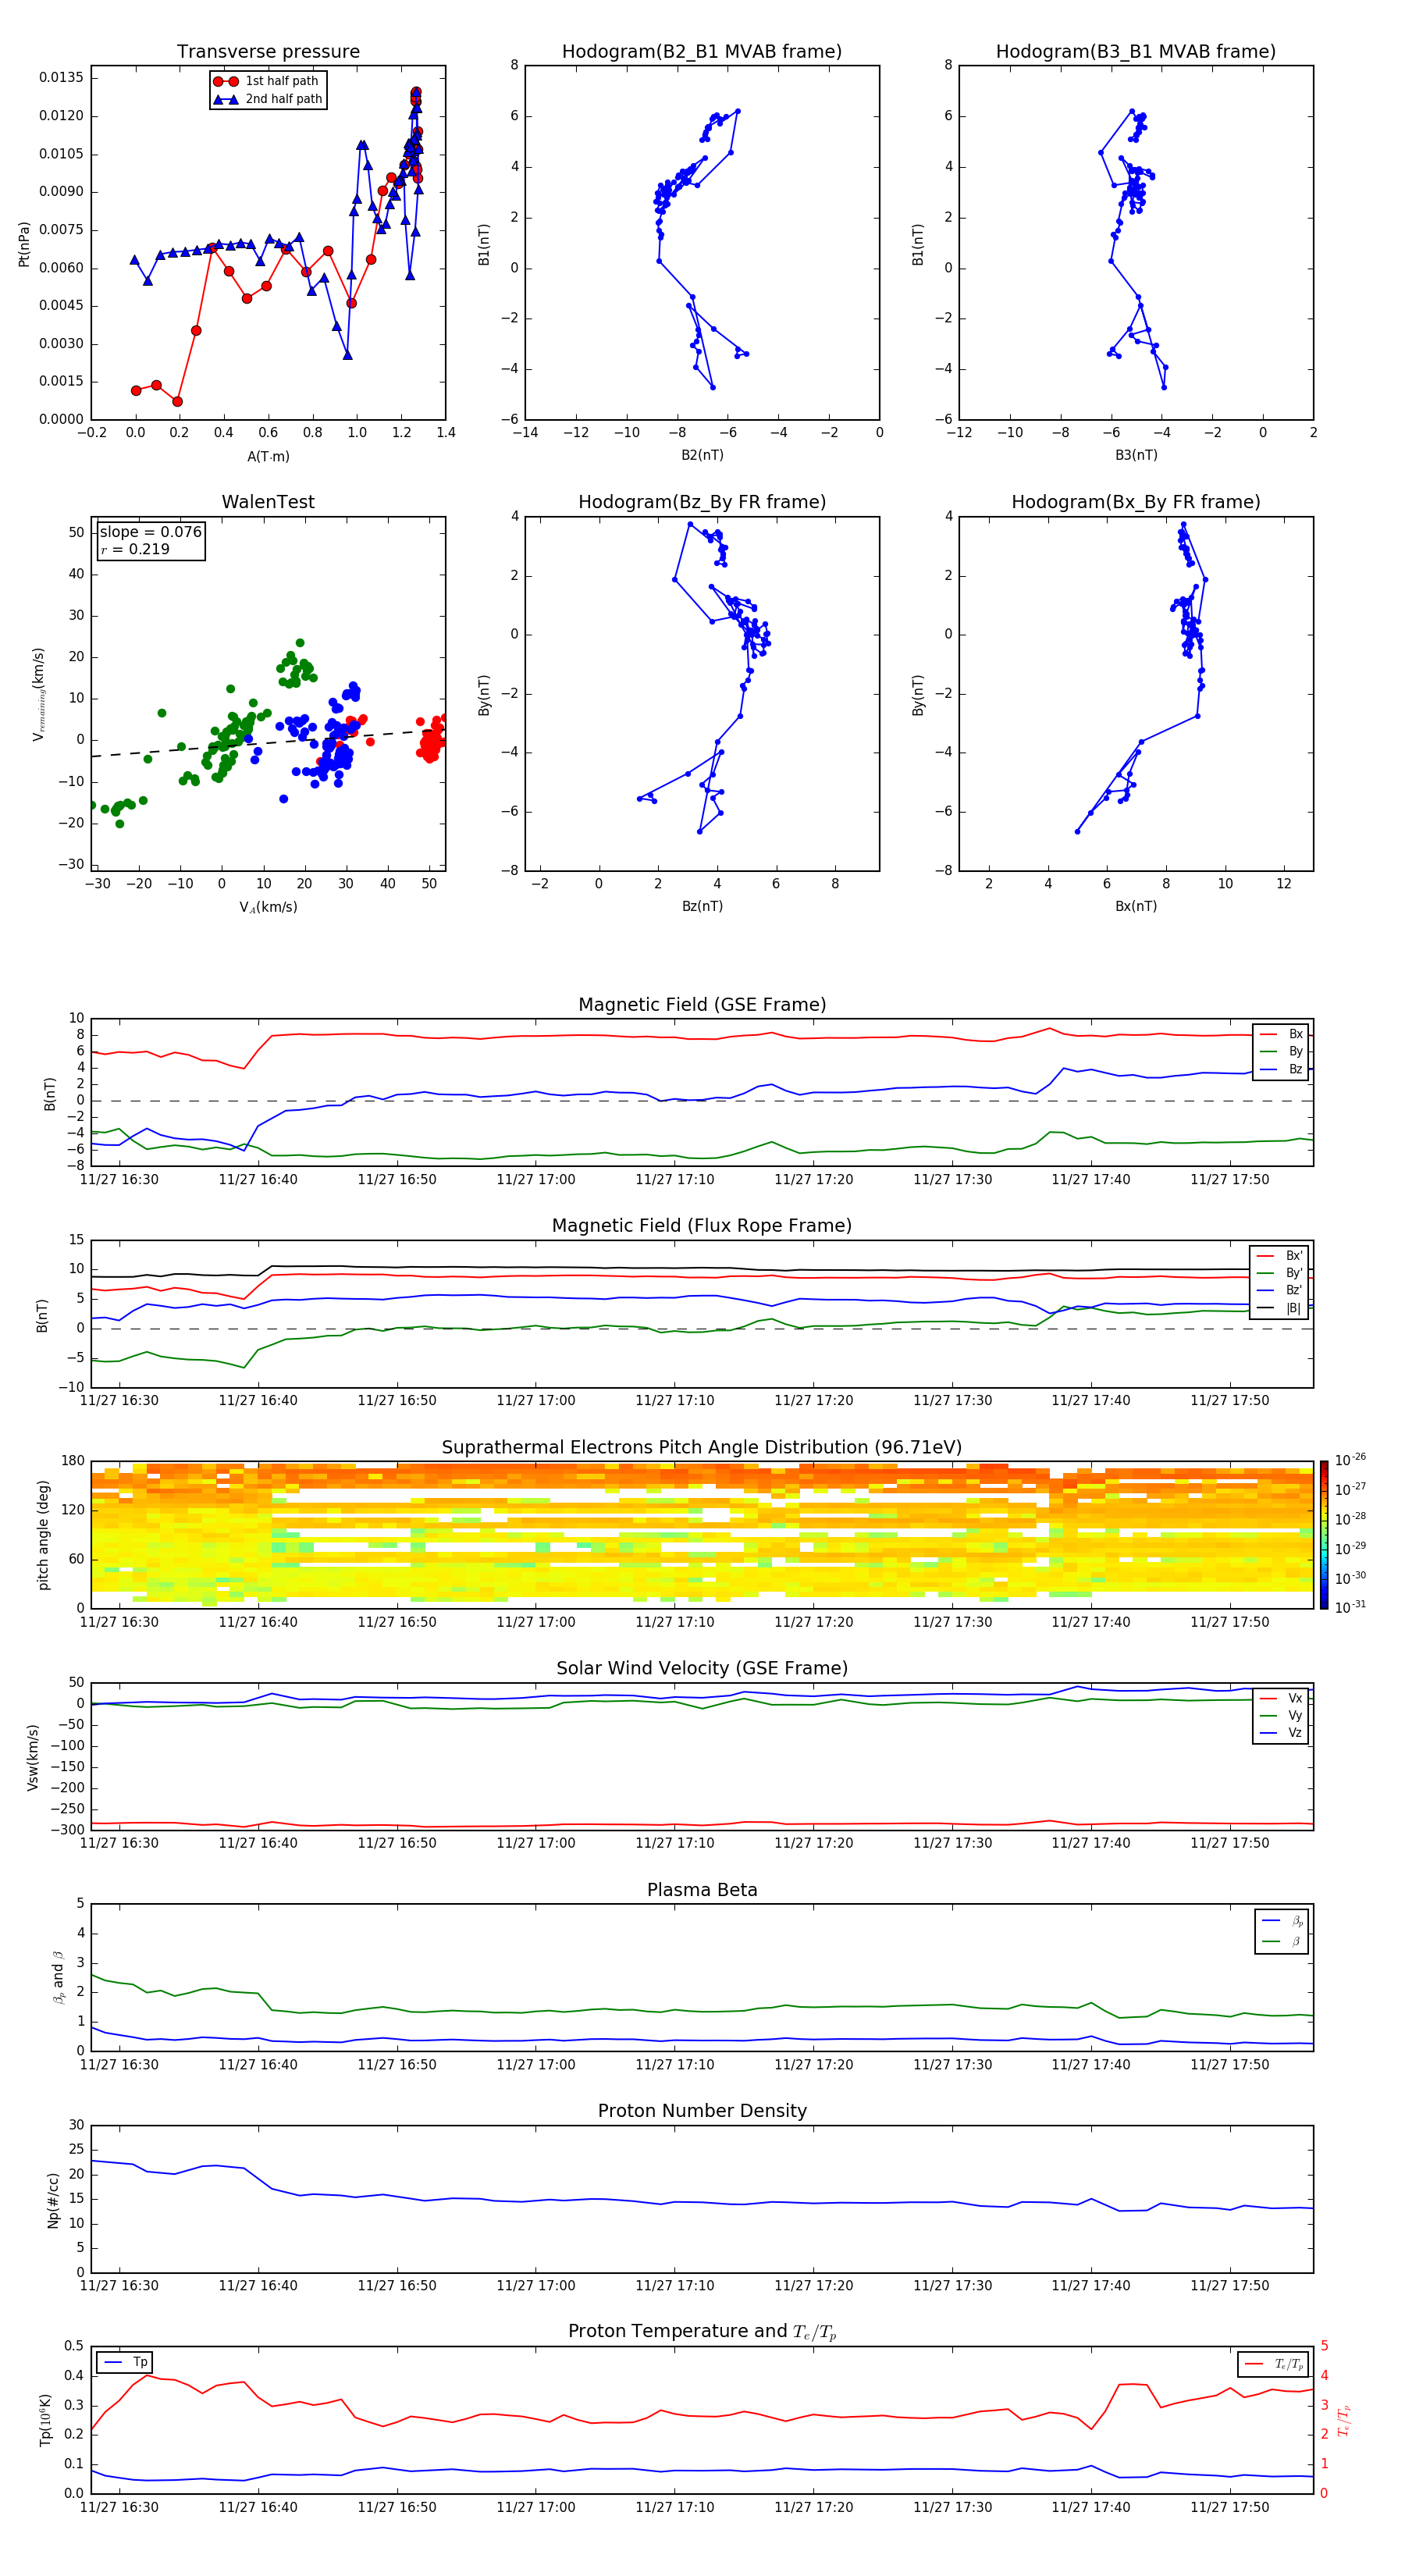
Task: Click the "Pt(nPa)" y-axis label
Action: click(x=24, y=244)
